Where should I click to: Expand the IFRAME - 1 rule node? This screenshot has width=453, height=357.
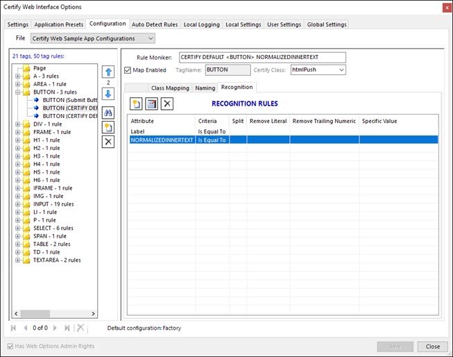(17, 188)
